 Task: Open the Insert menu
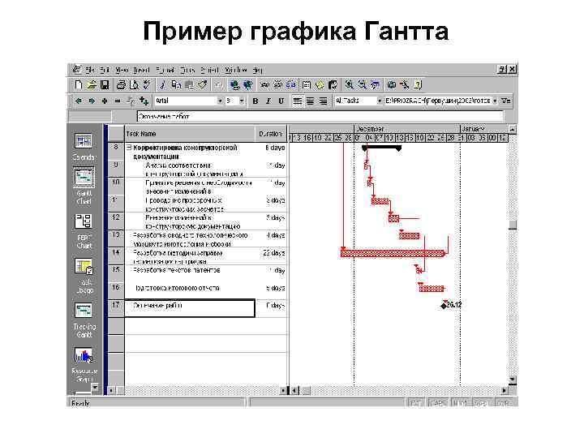141,70
